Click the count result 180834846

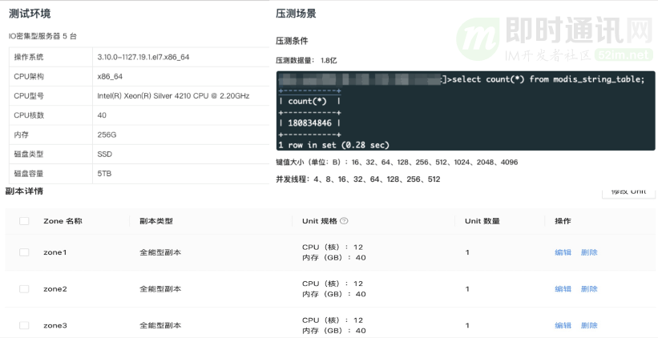pos(309,123)
